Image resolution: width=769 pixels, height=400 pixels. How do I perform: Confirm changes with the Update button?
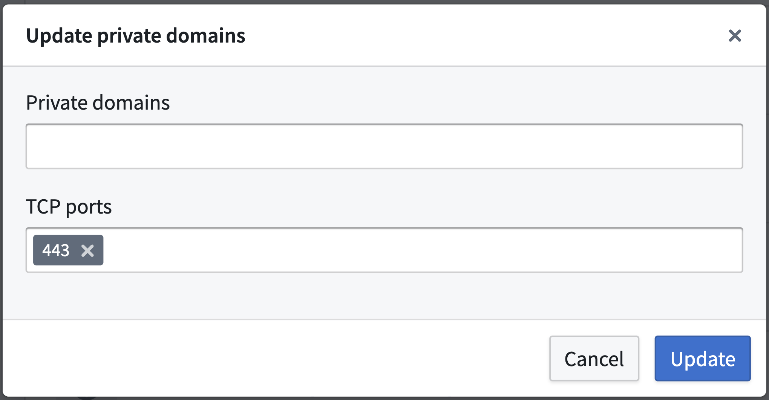tap(703, 359)
